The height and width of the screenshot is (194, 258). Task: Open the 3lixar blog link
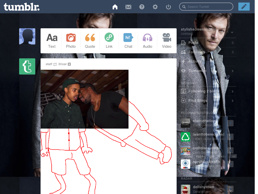point(62,64)
